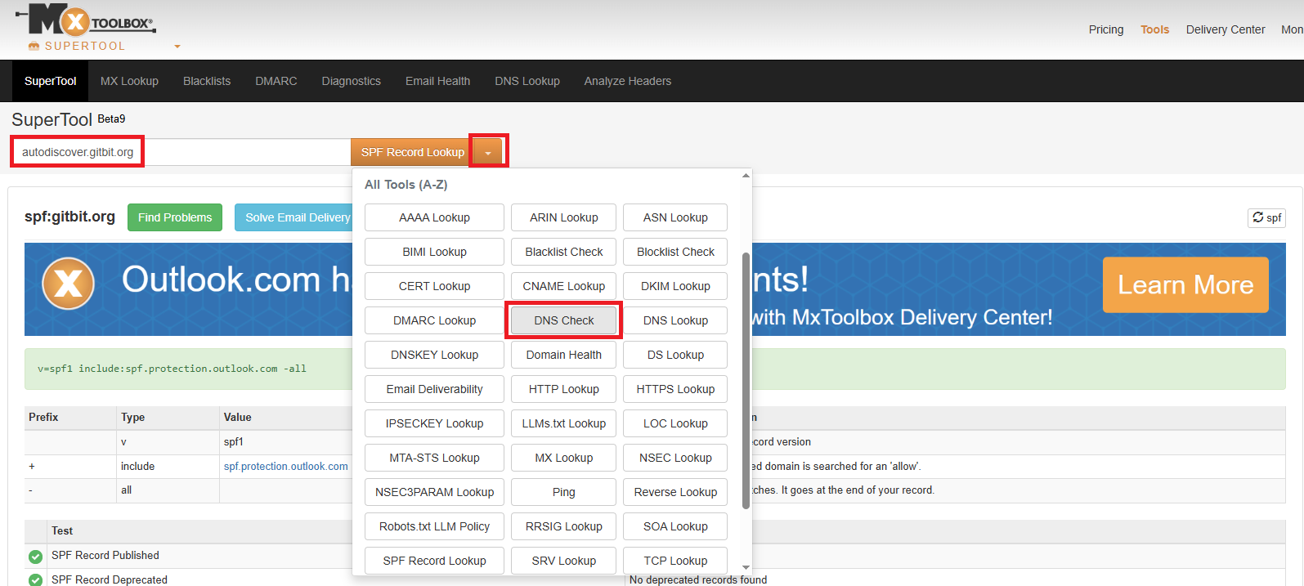The width and height of the screenshot is (1304, 586).
Task: Click the tools list scrollbar thumb
Action: click(746, 380)
